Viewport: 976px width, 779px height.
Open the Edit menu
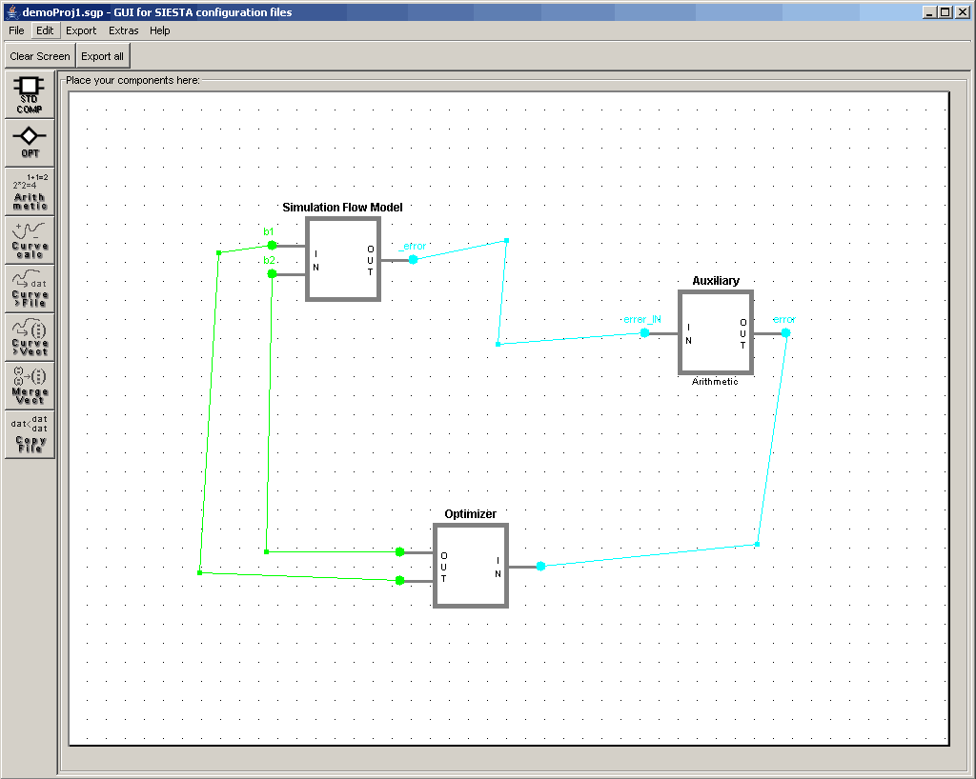pyautogui.click(x=45, y=30)
